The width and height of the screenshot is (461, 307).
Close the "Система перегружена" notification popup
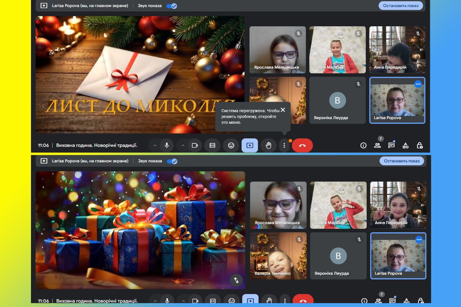click(x=283, y=110)
